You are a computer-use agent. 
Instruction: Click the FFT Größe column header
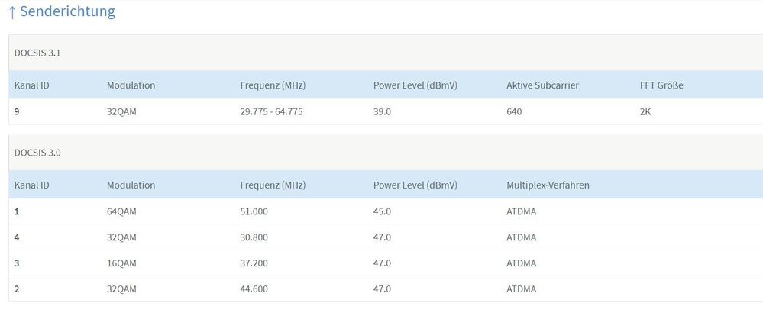(661, 85)
